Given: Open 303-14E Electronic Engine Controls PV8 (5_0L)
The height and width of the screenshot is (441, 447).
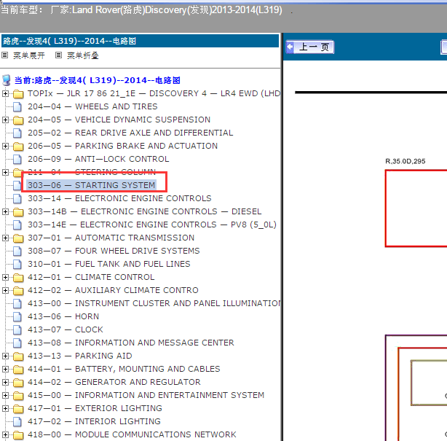Looking at the screenshot, I should [152, 225].
